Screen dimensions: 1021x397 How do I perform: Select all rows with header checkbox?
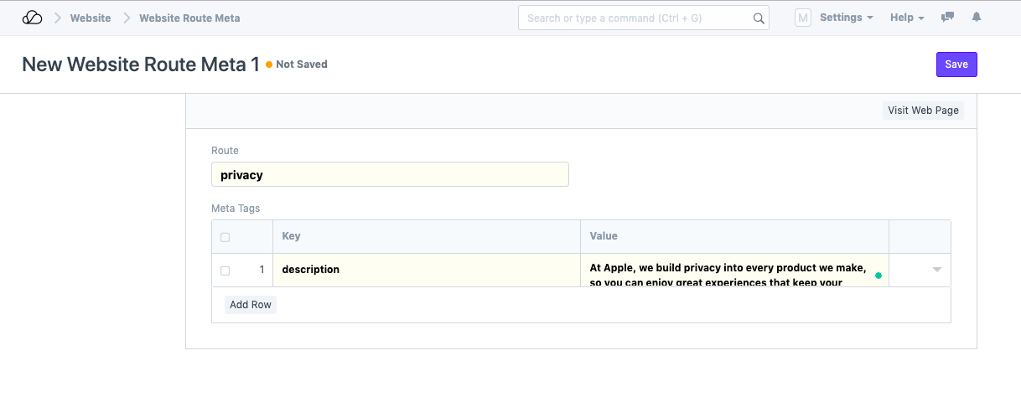click(x=225, y=237)
